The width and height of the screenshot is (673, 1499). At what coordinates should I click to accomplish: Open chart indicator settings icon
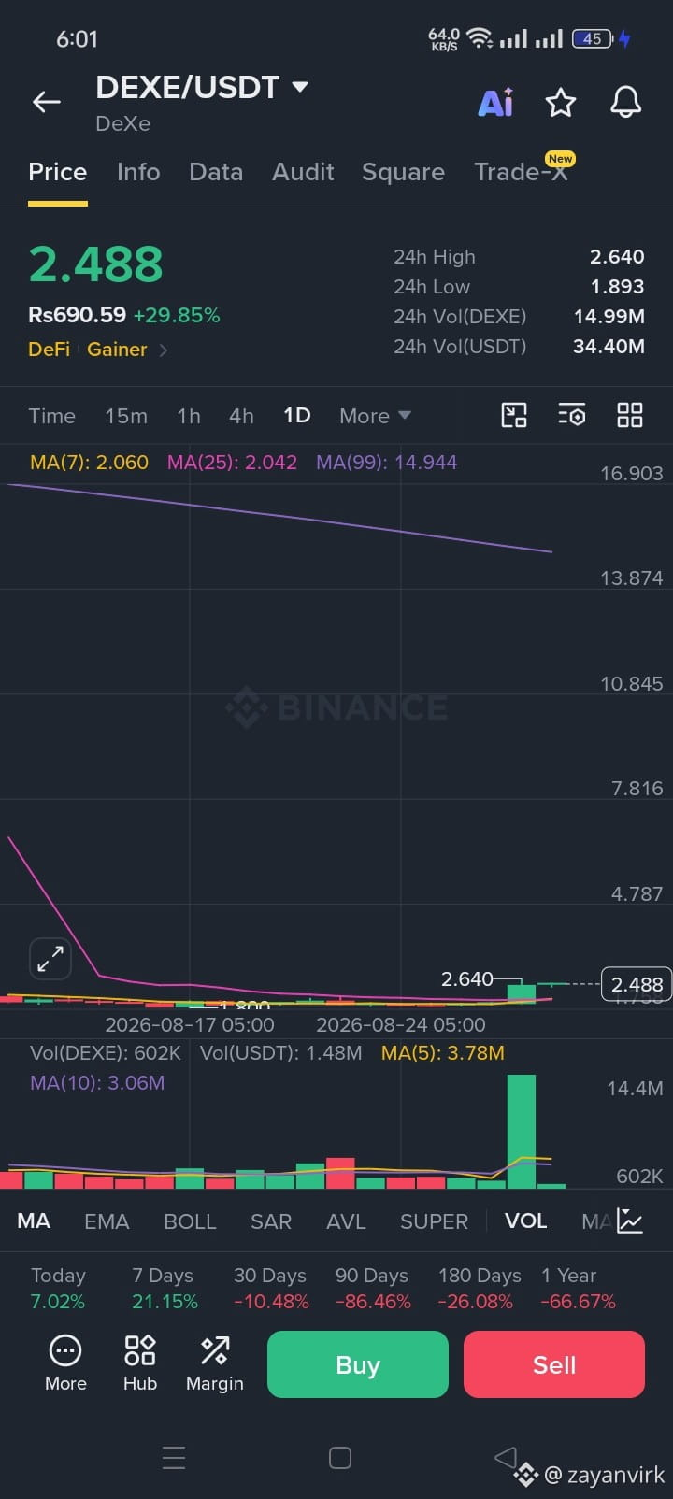click(572, 415)
